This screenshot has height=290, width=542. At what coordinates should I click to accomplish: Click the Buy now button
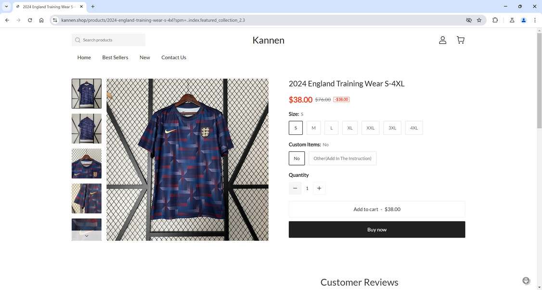pos(376,230)
